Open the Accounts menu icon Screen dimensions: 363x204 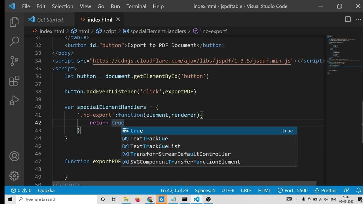click(x=14, y=156)
